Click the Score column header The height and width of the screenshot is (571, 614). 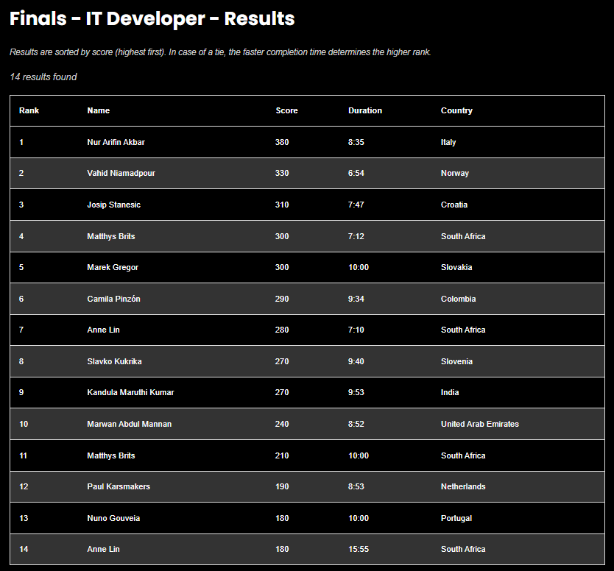point(286,110)
